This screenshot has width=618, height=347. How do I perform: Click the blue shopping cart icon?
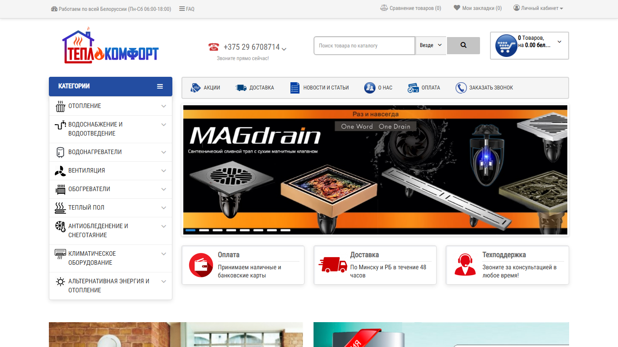coord(506,46)
